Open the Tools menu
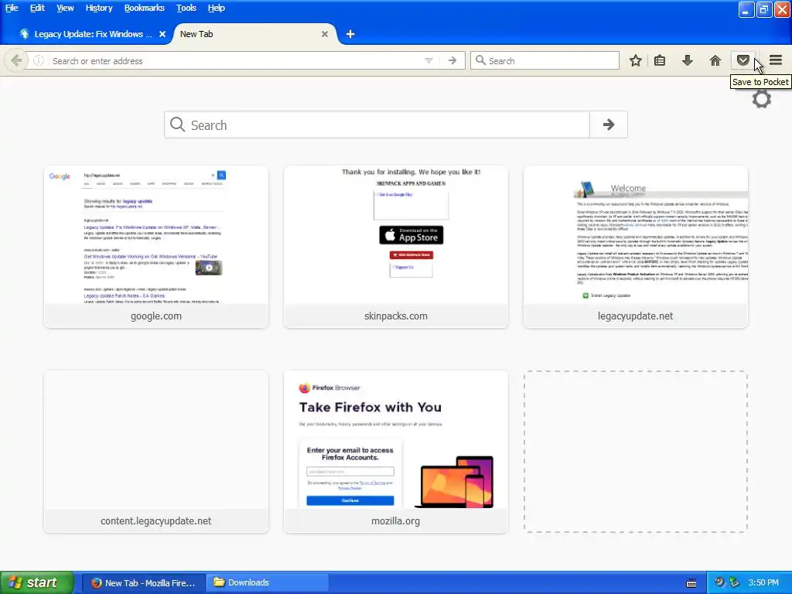The image size is (792, 594). [186, 8]
